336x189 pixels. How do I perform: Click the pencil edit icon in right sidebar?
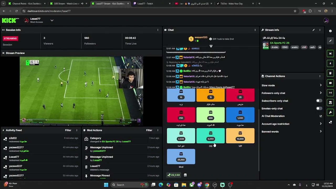[330, 41]
